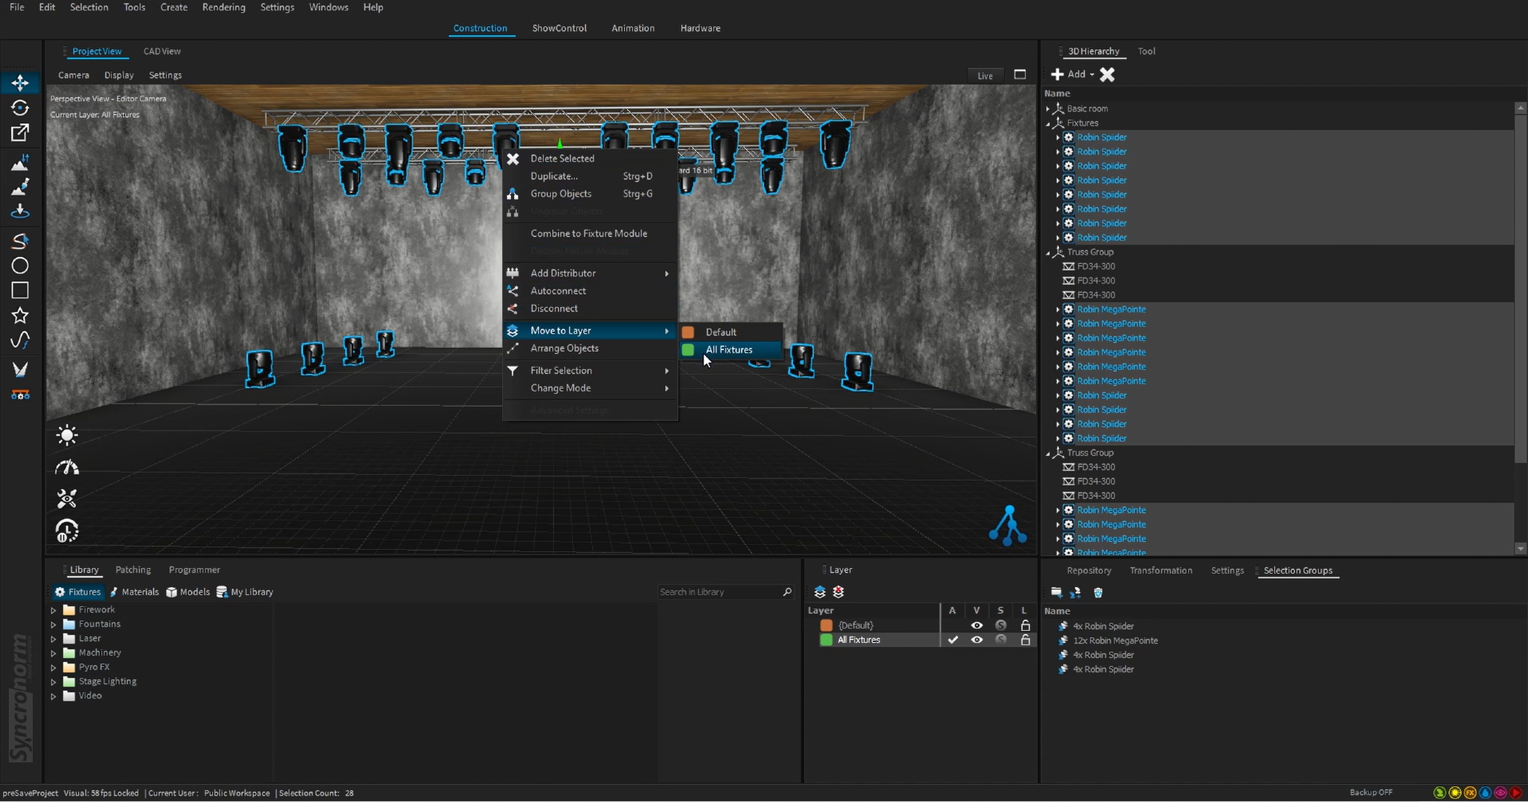Click the trash icon in Selection Groups
The width and height of the screenshot is (1528, 802).
coord(1098,593)
